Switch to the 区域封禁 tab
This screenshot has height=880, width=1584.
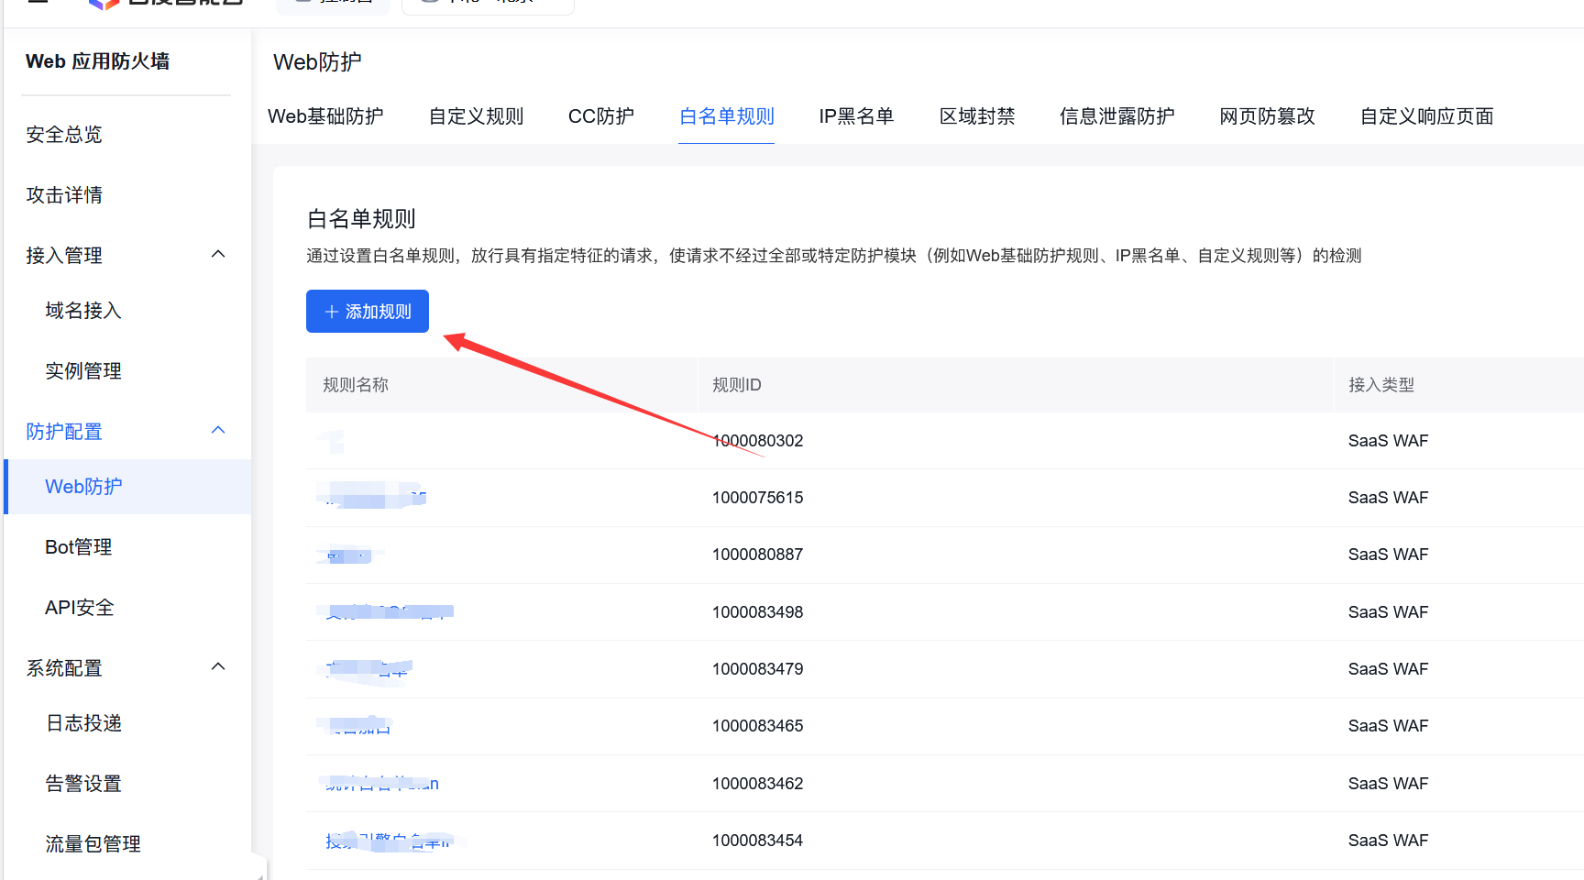pyautogui.click(x=977, y=116)
